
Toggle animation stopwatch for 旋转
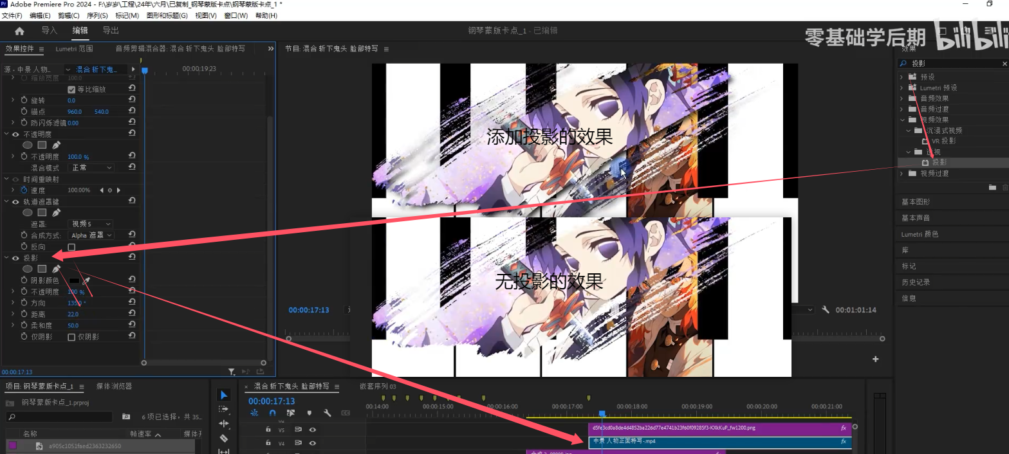24,100
